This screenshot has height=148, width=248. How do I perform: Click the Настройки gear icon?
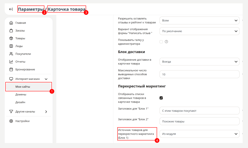11,121
